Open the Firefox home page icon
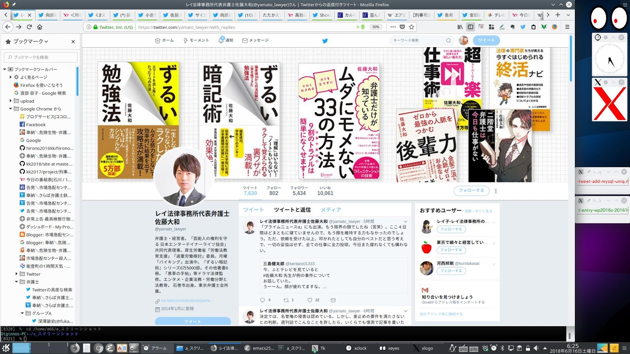Screen dimensions: 630x354 coord(40,27)
